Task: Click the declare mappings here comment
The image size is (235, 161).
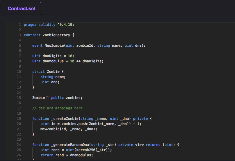Action: pos(57,108)
